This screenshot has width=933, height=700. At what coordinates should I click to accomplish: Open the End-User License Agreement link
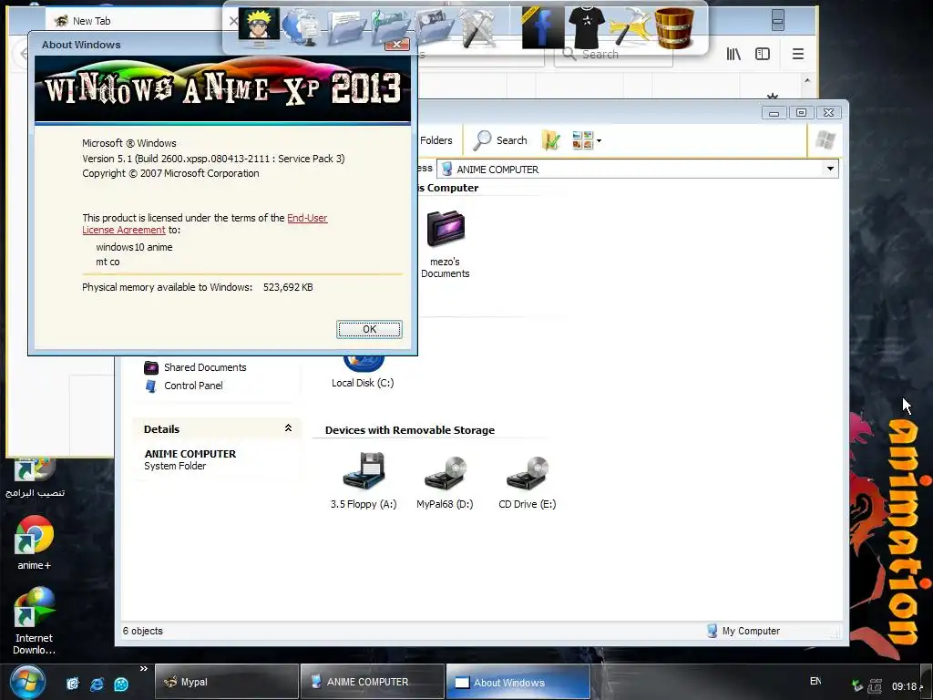coord(205,224)
